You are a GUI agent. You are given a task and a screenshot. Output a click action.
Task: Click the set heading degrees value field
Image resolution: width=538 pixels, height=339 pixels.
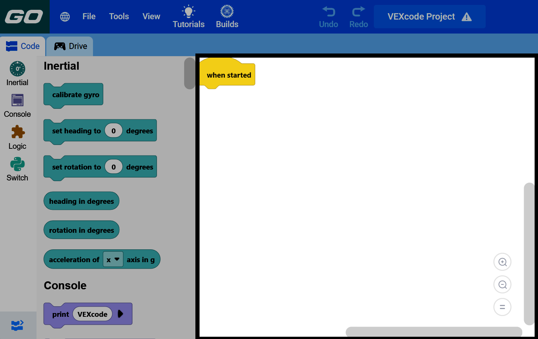coord(114,131)
